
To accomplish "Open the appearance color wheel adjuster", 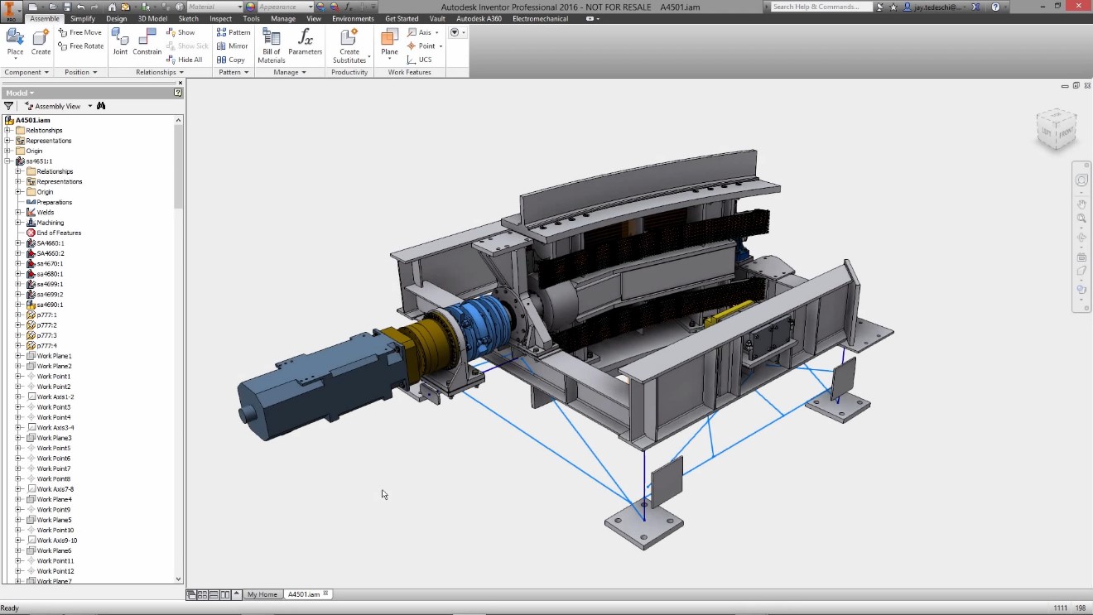I will click(x=320, y=7).
